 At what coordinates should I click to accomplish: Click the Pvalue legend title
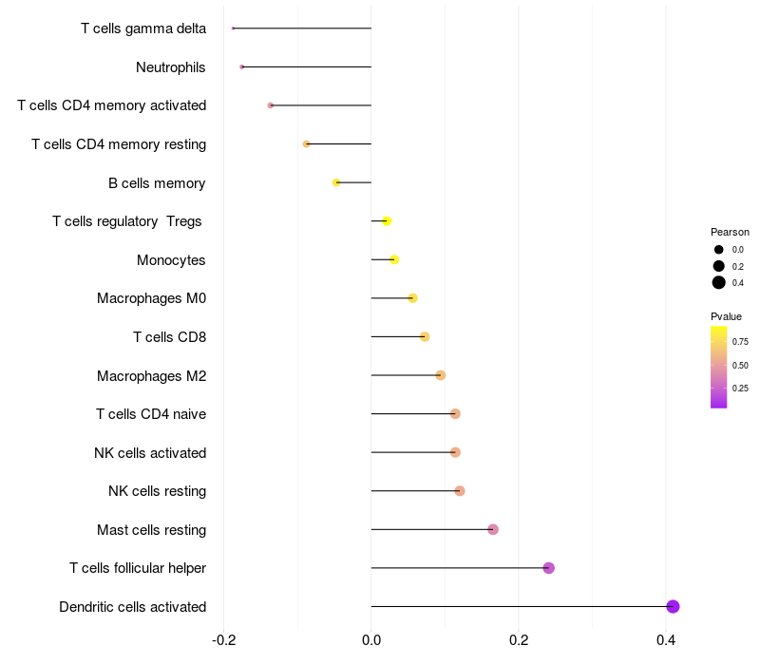tap(726, 316)
